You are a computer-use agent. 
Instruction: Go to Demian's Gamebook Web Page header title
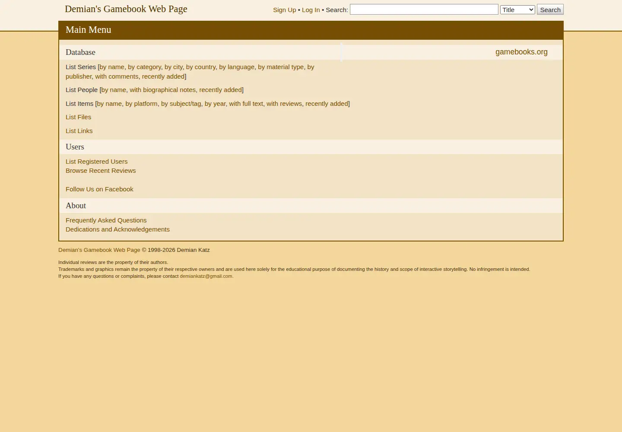(x=126, y=9)
